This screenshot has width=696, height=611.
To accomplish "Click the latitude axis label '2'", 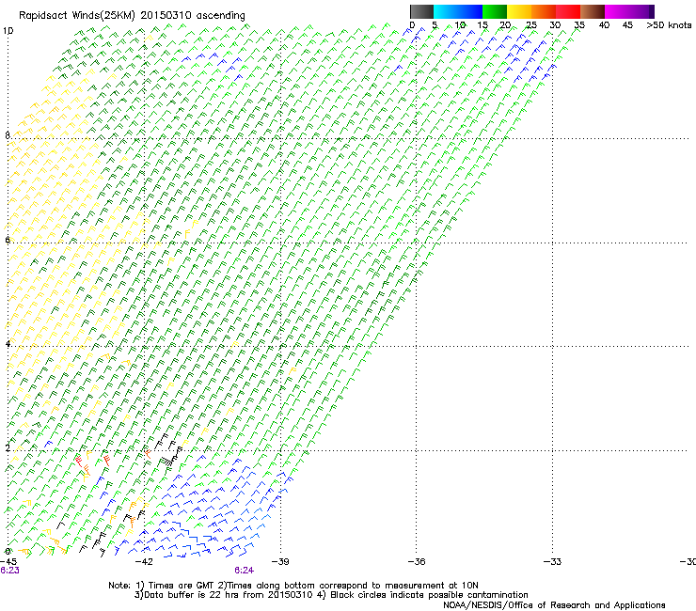I will tap(8, 448).
